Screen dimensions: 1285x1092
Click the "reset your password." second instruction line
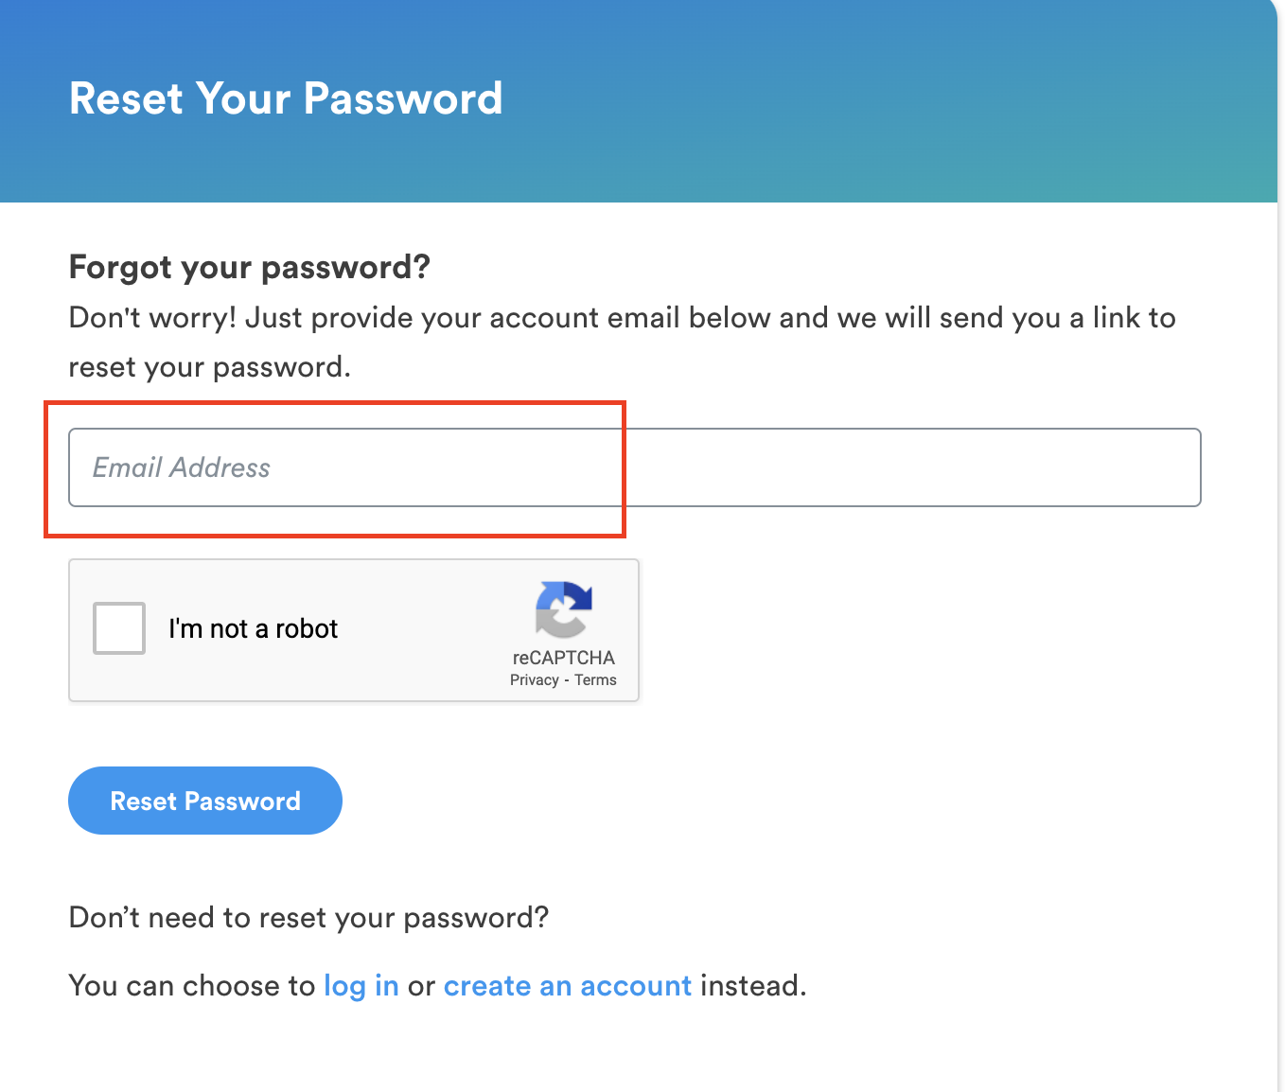(x=209, y=367)
